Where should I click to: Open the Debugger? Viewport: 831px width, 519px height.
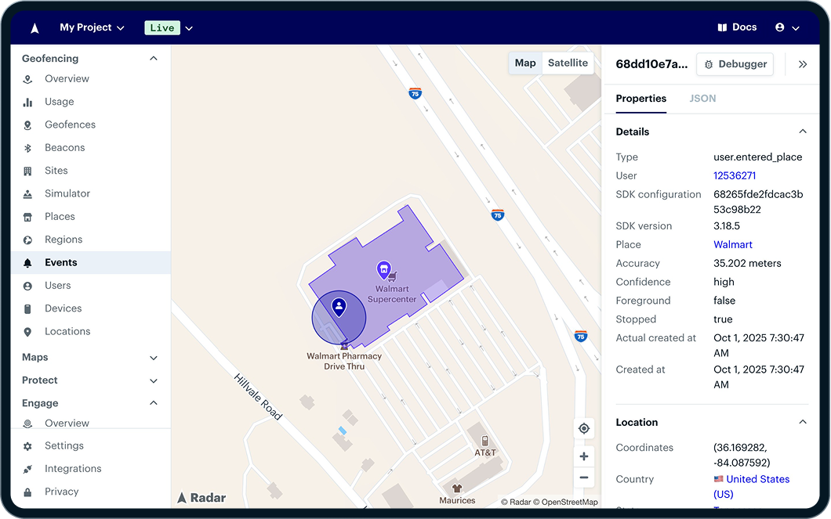click(735, 64)
